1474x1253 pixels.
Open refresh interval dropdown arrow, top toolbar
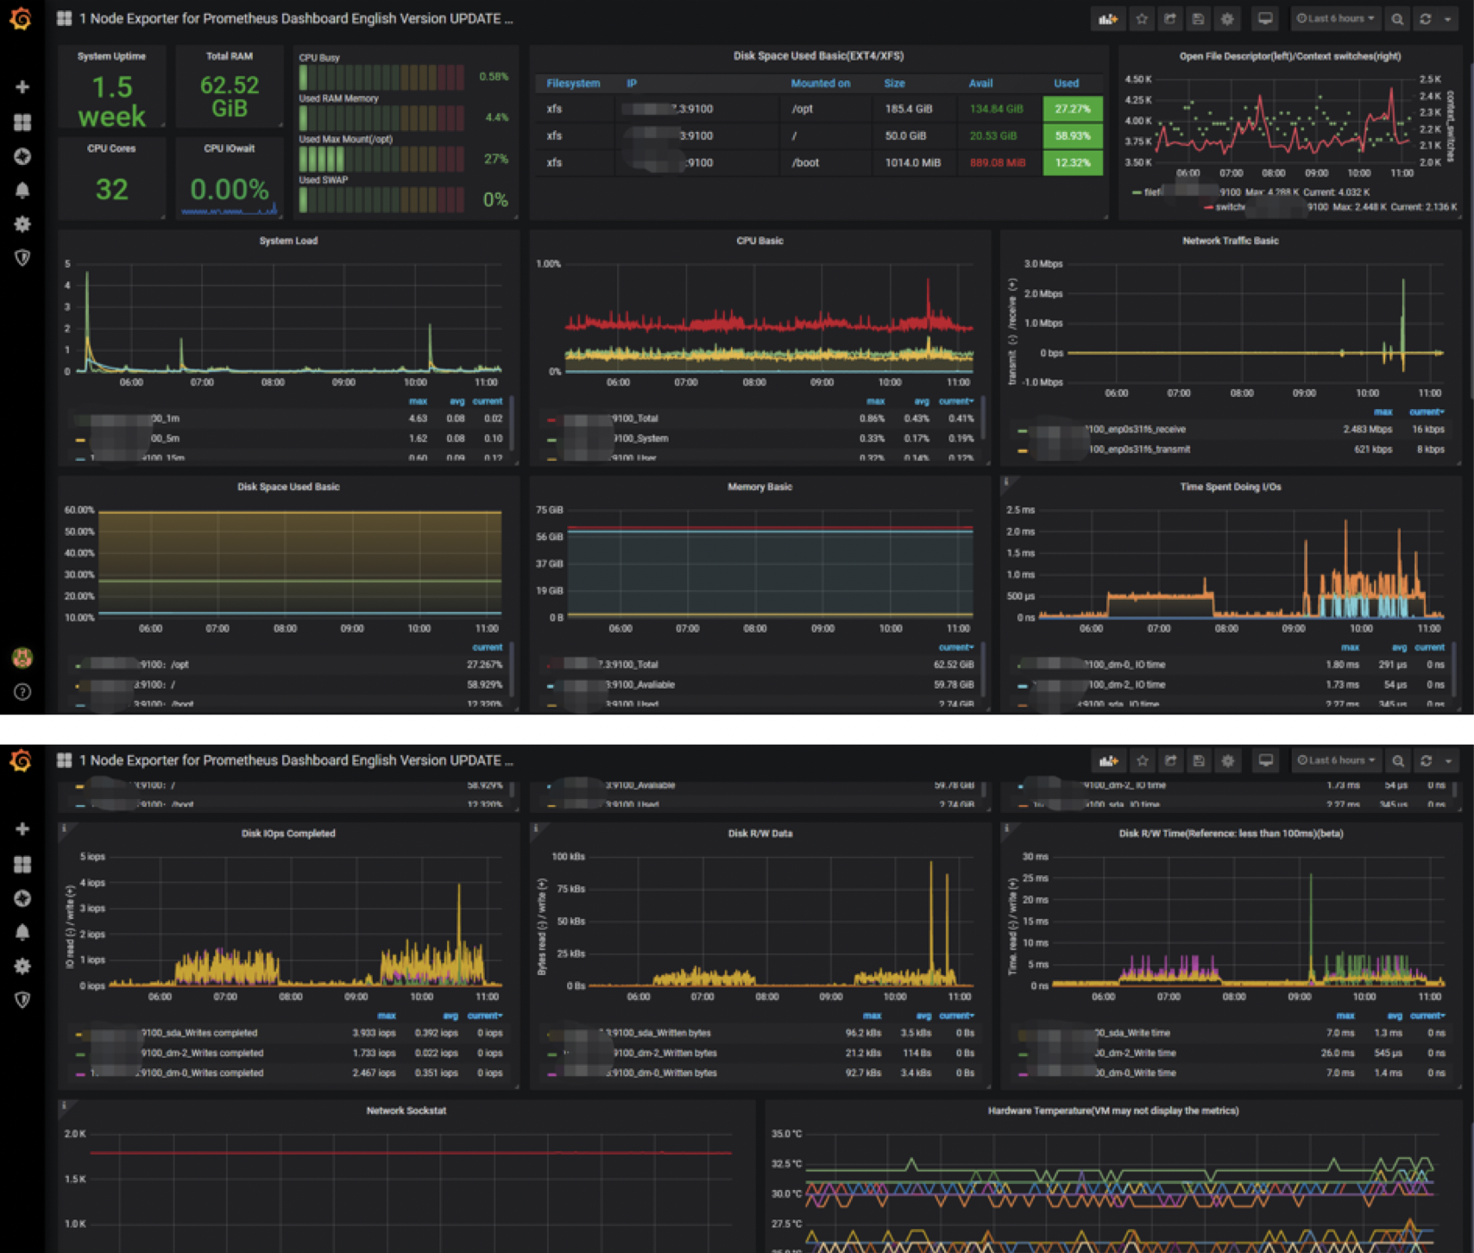point(1448,18)
